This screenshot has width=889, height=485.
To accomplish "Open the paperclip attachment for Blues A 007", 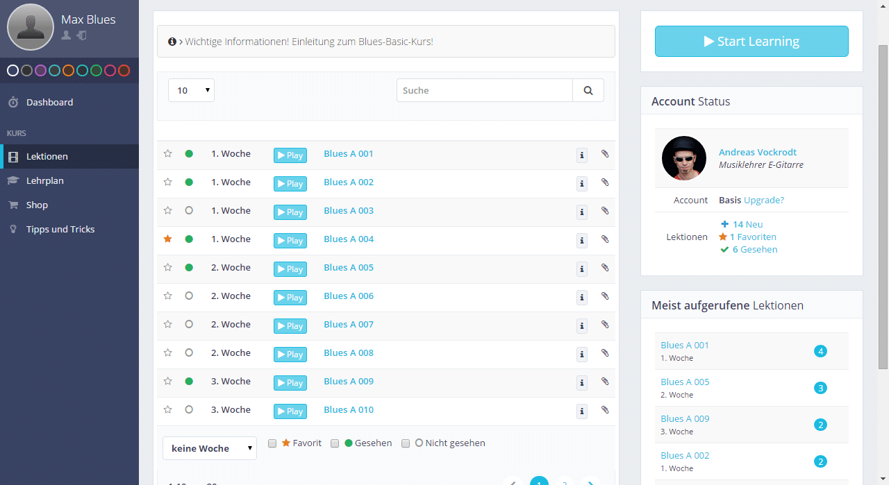I will (x=605, y=325).
